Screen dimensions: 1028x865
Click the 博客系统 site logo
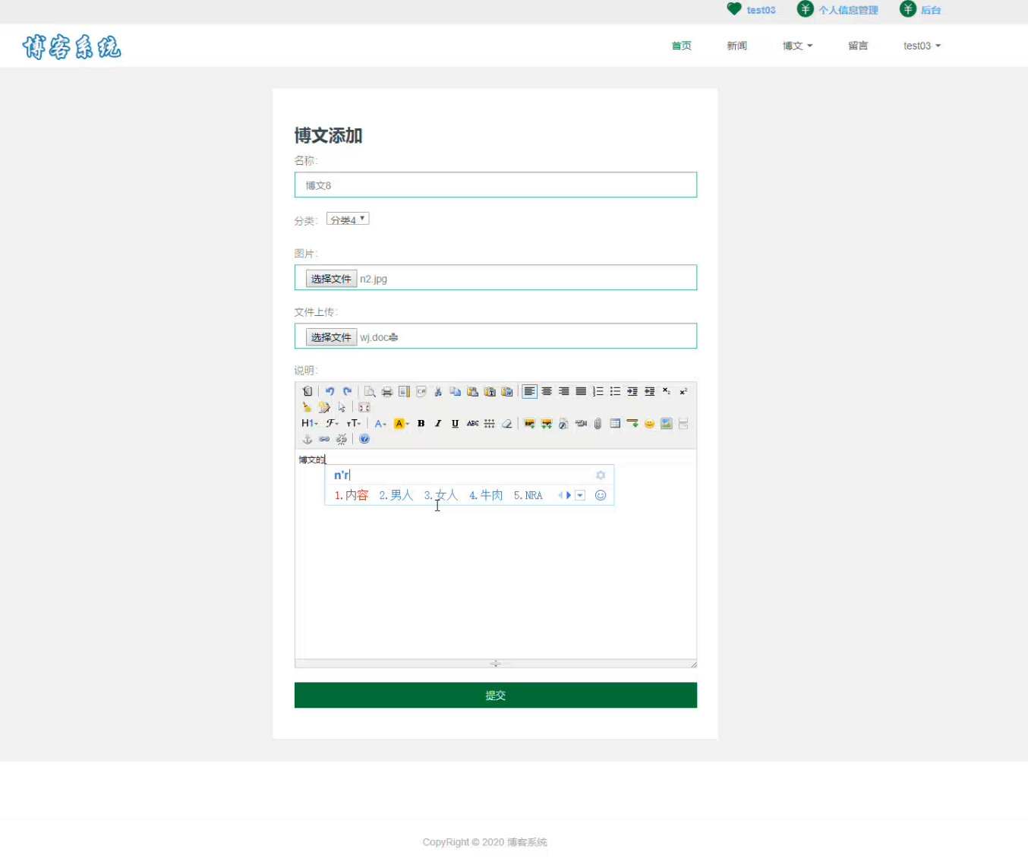tap(71, 47)
